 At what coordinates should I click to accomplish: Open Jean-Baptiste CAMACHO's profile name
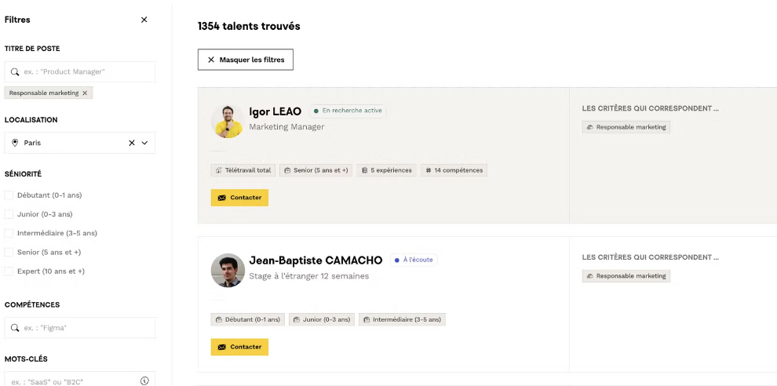coord(316,260)
